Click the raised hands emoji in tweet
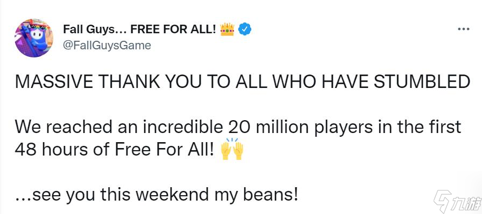Image resolution: width=482 pixels, height=214 pixels. pos(232,149)
